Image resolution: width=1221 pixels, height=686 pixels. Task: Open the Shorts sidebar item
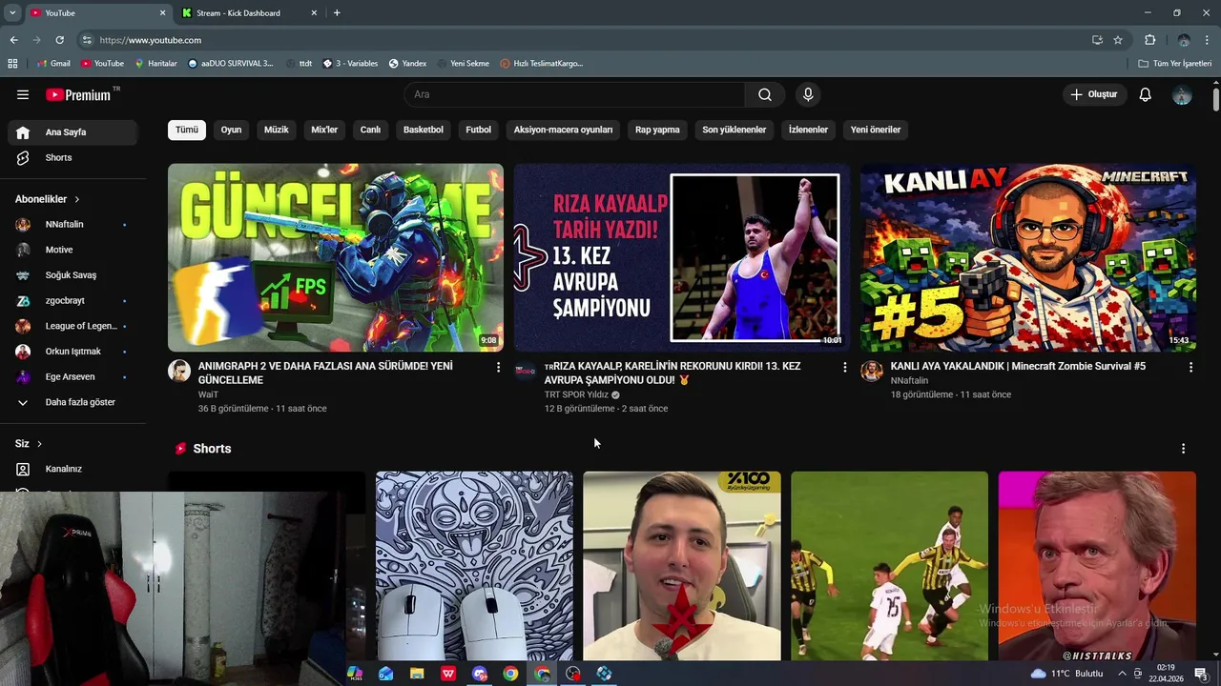[72, 157]
